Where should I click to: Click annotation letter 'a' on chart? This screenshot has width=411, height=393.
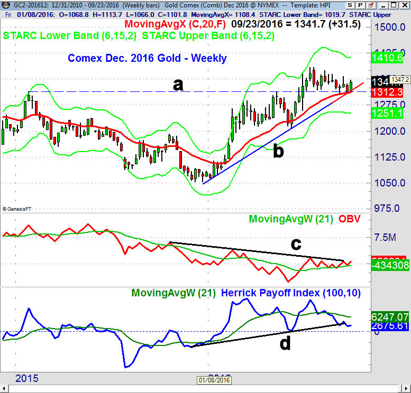tap(178, 85)
